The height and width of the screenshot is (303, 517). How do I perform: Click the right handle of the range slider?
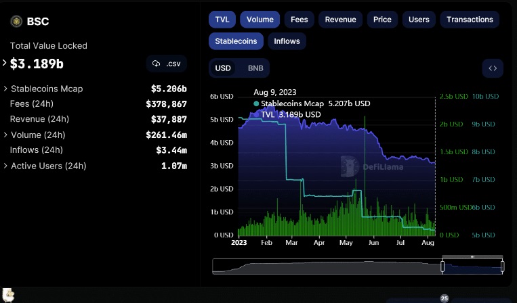(502, 266)
